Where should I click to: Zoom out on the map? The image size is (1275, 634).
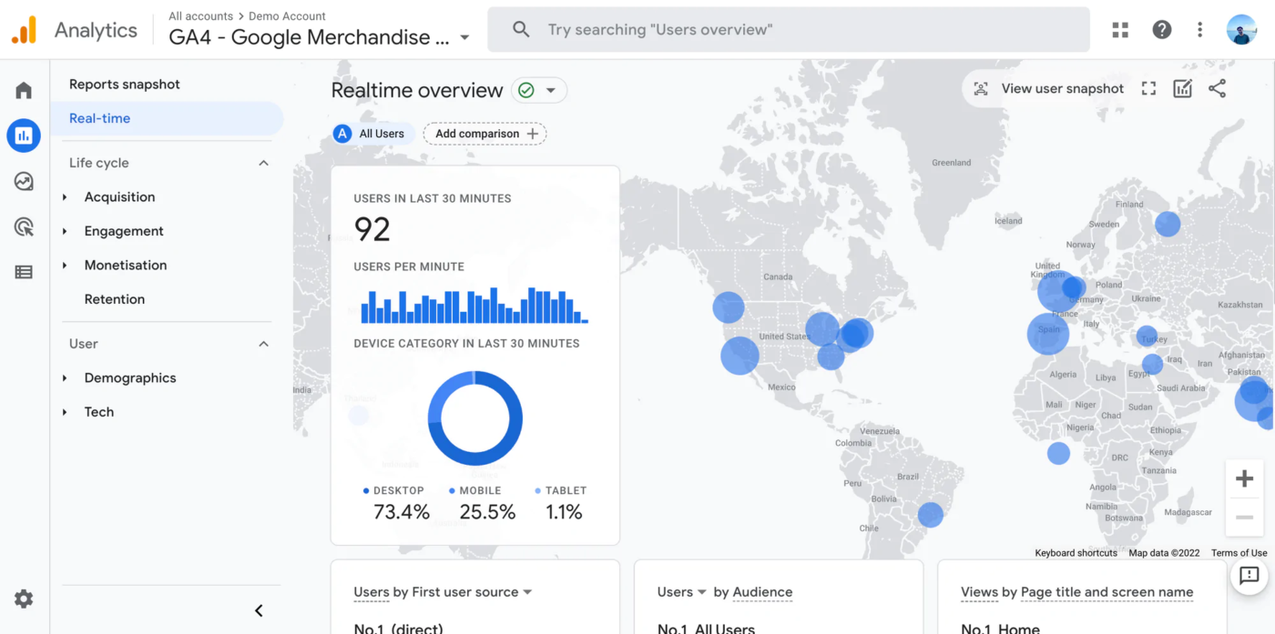1244,517
